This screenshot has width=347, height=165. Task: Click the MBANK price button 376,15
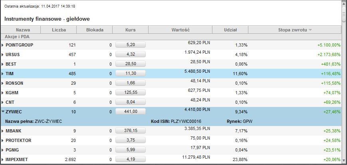[x=131, y=130]
